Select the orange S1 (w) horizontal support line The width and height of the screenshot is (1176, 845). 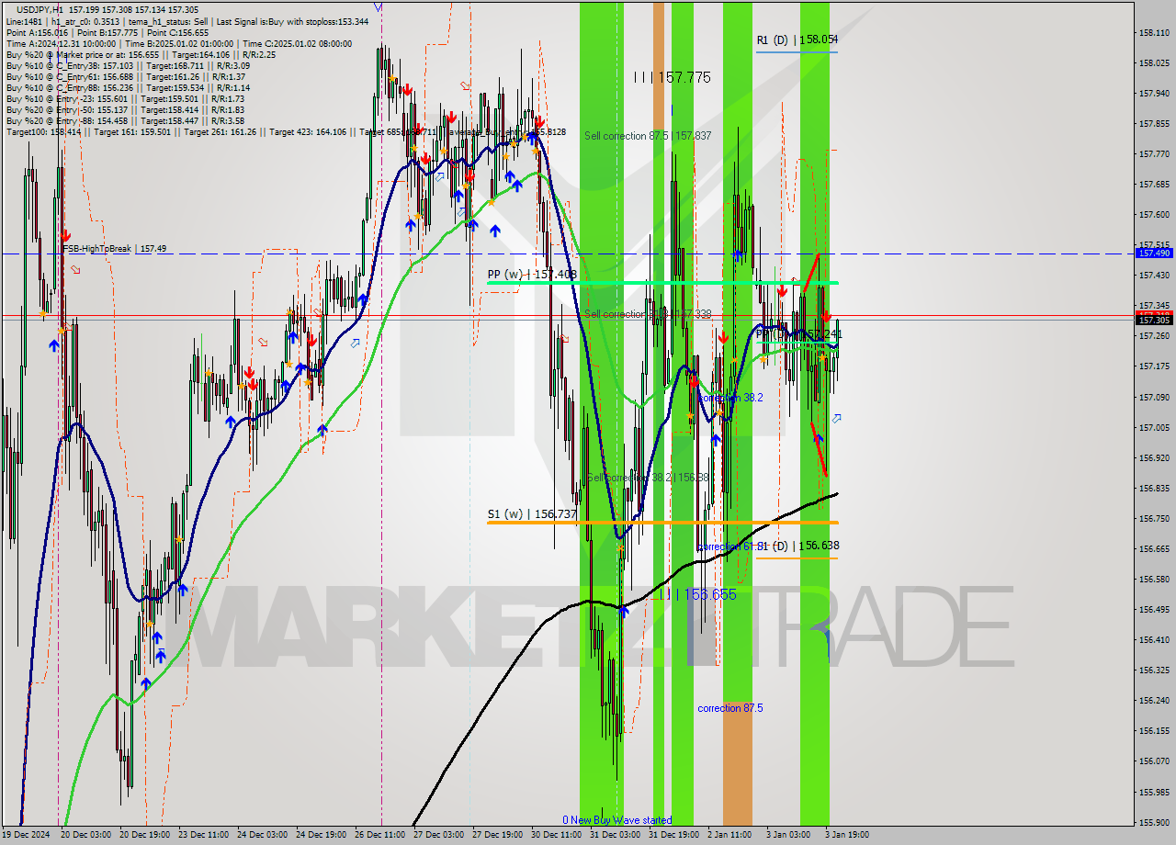coord(662,523)
